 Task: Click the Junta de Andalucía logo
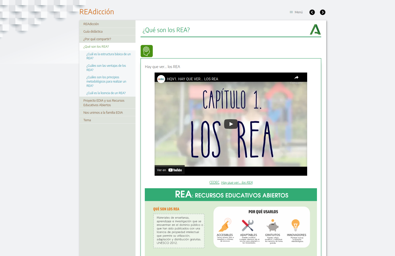315,30
